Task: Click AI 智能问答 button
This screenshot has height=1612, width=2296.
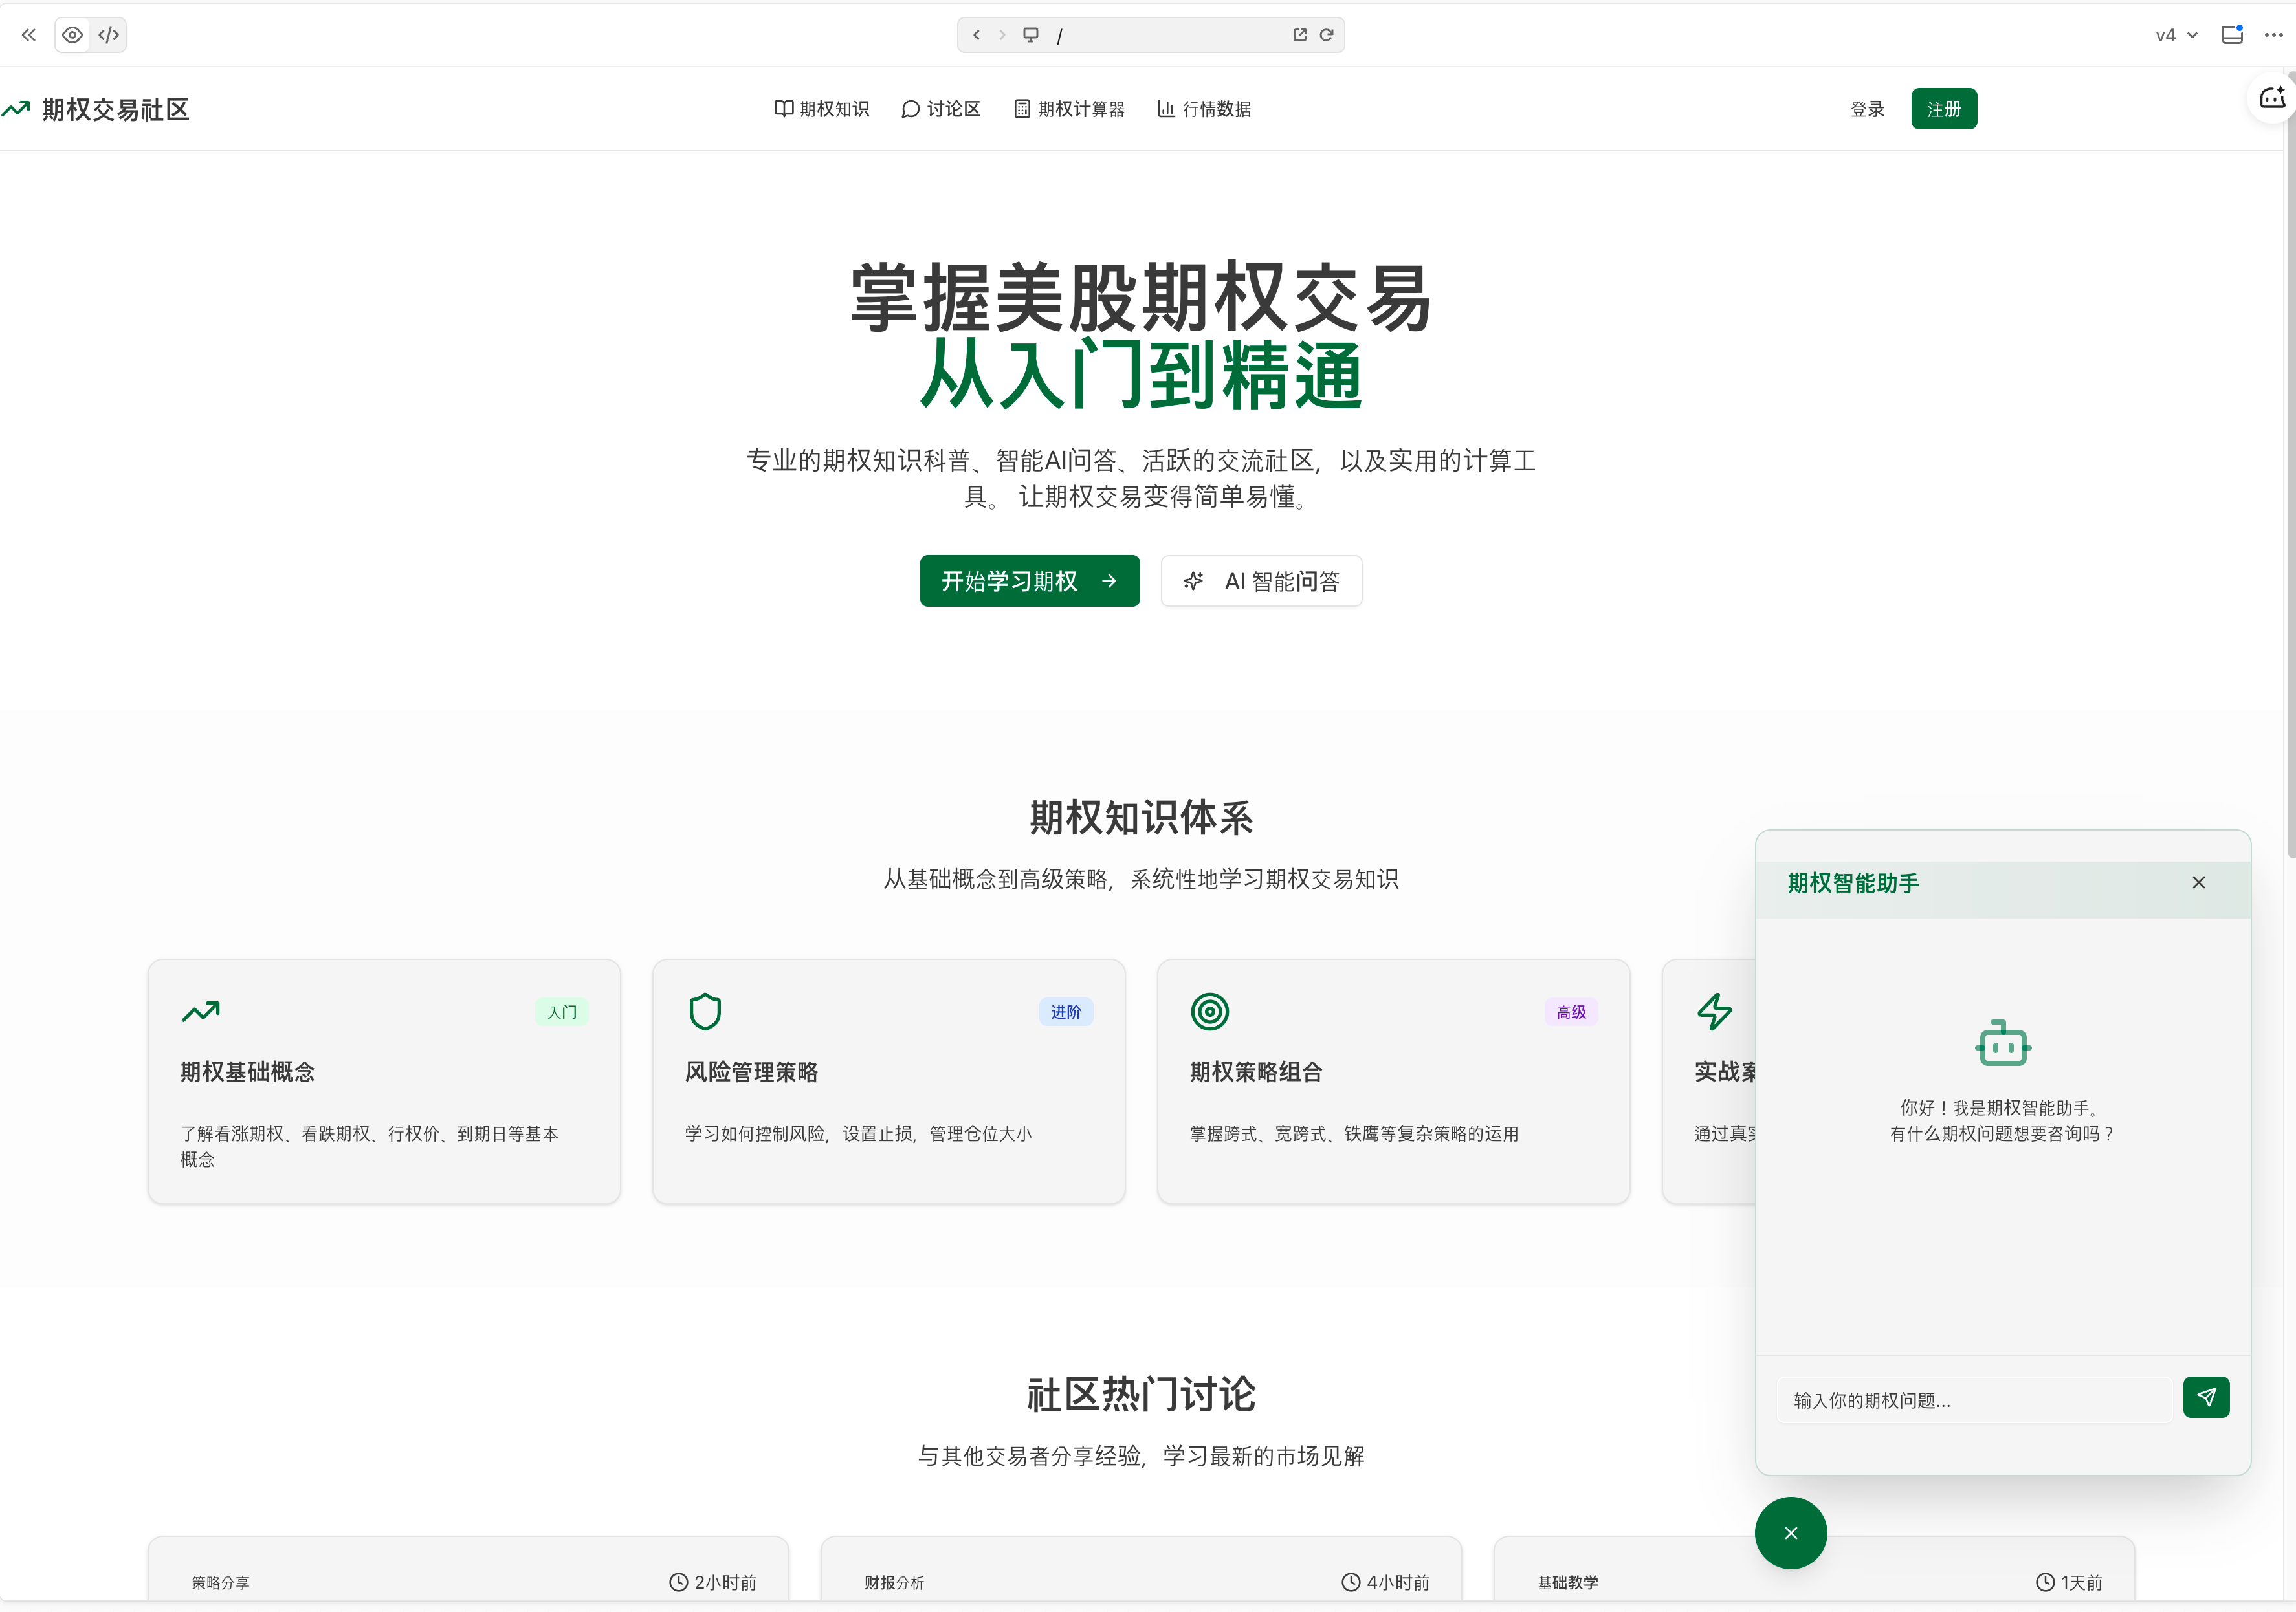Action: click(x=1261, y=581)
